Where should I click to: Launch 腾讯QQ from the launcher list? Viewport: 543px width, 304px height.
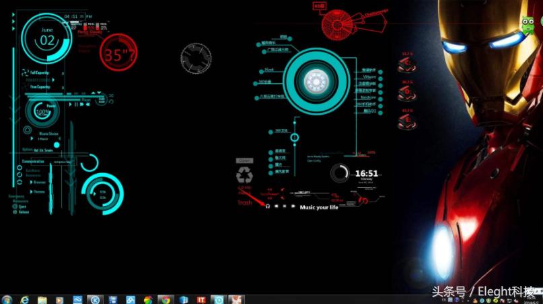[x=369, y=111]
